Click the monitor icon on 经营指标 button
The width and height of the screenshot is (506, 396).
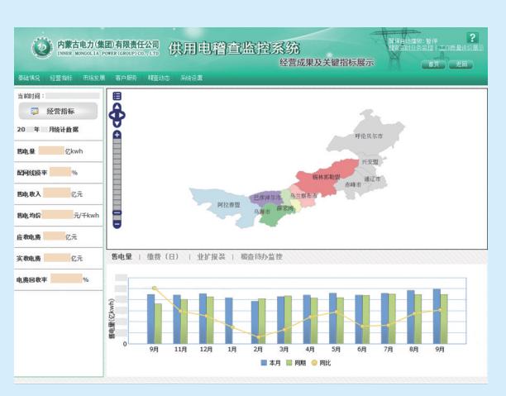tap(35, 111)
